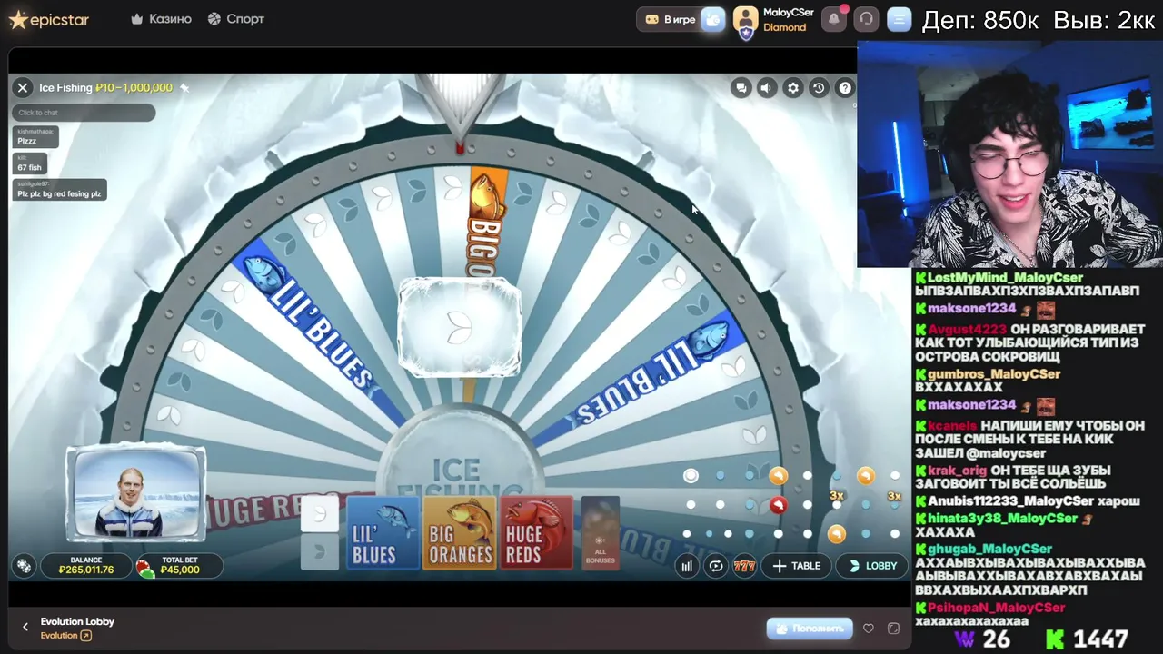Screen dimensions: 1163x654
Task: Select the Huge Reds bet spot
Action: pos(535,533)
